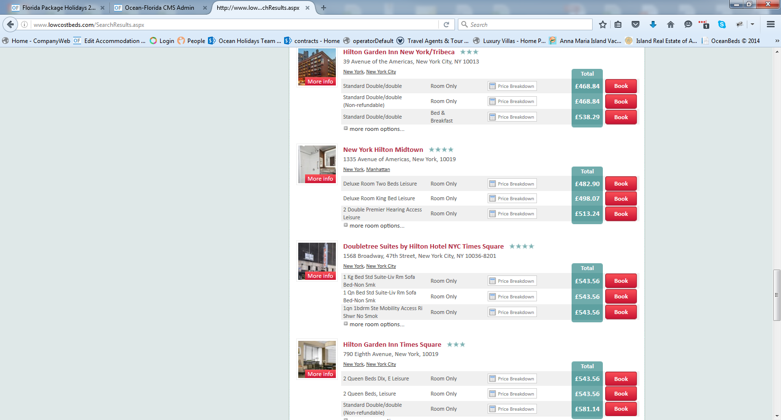
Task: Open the Hello chat smiley icon
Action: click(688, 24)
